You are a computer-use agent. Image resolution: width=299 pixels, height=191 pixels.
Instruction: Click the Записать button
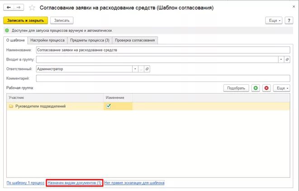pyautogui.click(x=62, y=20)
